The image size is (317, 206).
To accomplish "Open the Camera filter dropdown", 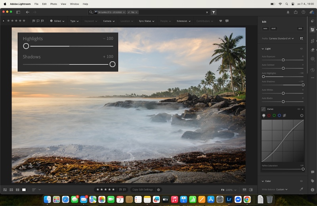I will pyautogui.click(x=109, y=21).
